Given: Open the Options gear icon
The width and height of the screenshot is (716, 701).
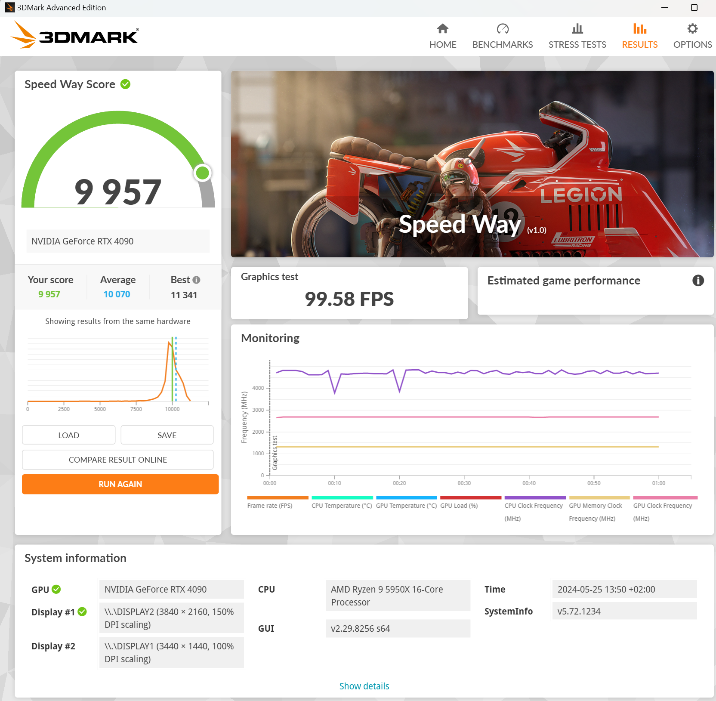Looking at the screenshot, I should tap(692, 29).
